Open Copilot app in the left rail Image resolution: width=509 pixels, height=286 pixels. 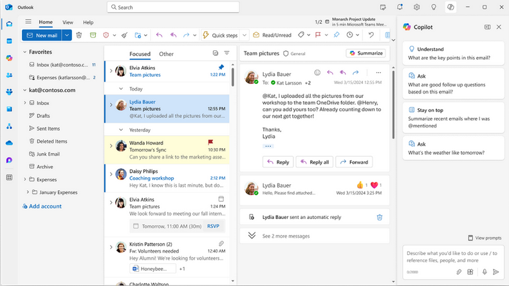(x=9, y=58)
